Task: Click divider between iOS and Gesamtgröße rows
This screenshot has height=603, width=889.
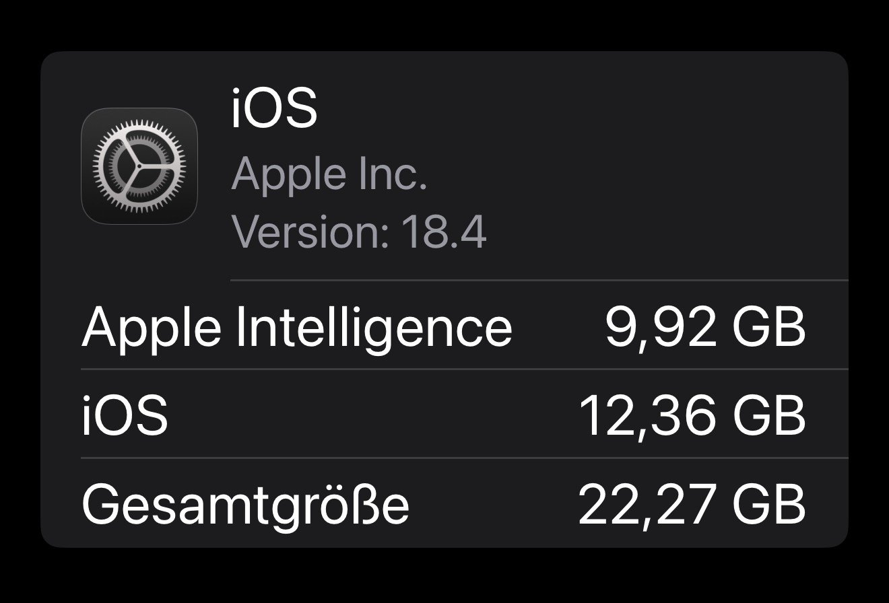Action: coord(465,458)
